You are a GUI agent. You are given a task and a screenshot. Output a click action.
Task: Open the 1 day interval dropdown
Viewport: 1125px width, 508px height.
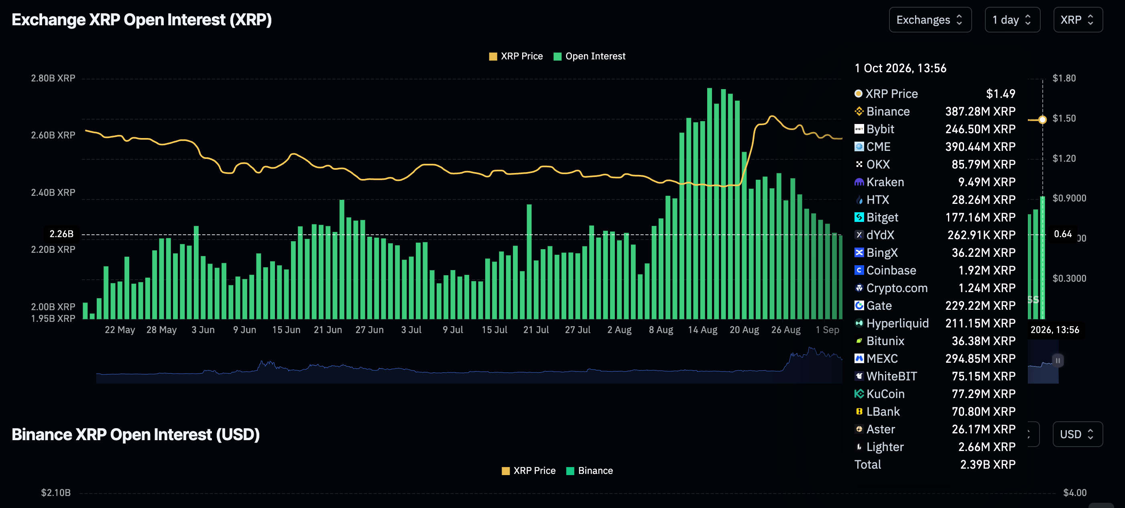(1012, 20)
